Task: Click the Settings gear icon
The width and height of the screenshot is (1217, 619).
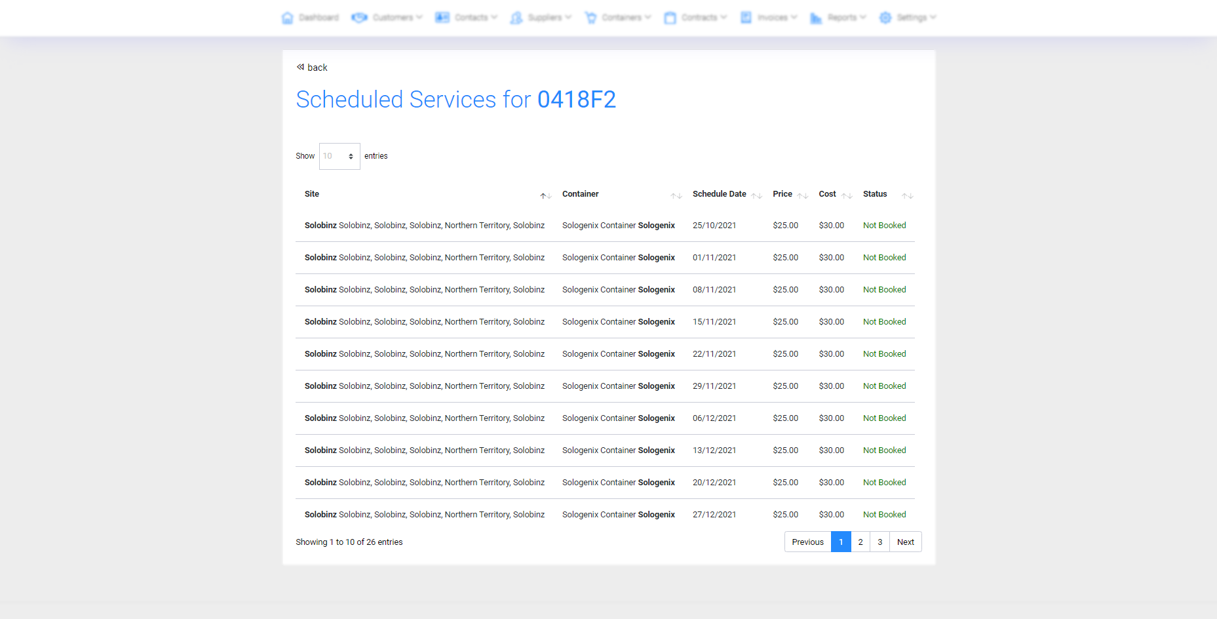Action: [885, 18]
